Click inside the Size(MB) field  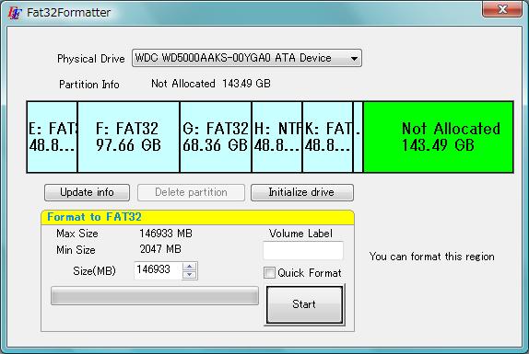[158, 270]
